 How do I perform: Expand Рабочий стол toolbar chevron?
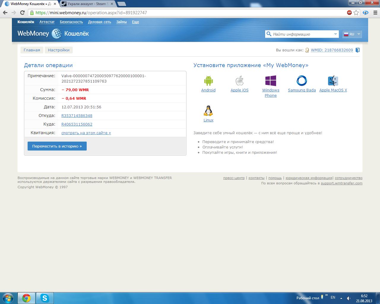point(327,295)
